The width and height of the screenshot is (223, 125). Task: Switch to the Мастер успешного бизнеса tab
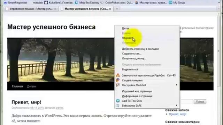(x=86, y=9)
